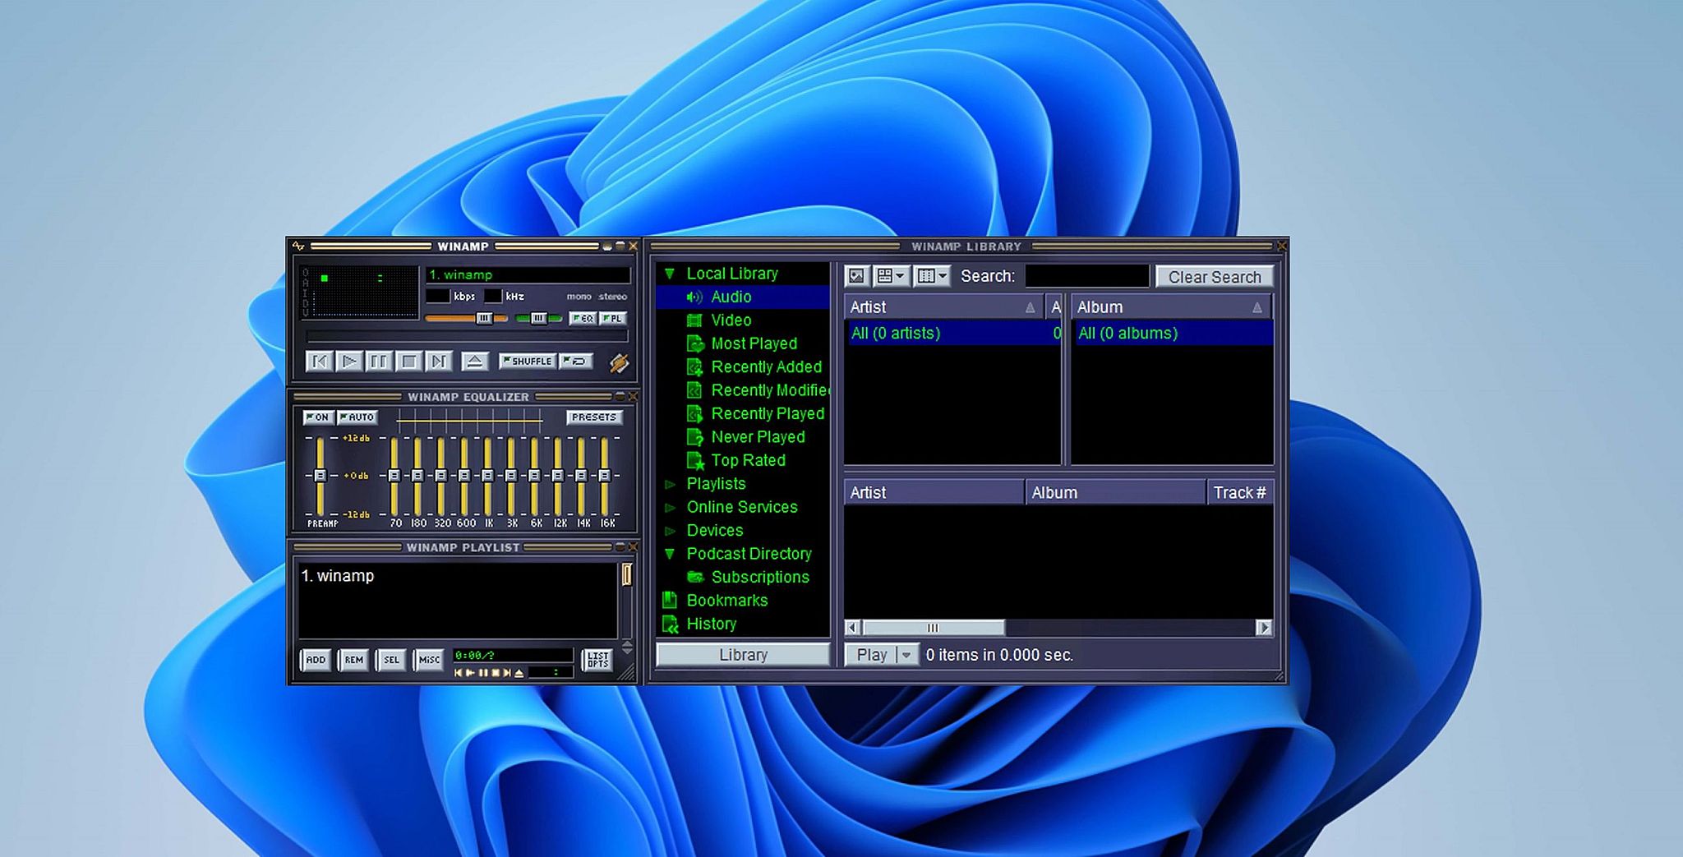Expand the Devices tree node
This screenshot has height=857, width=1683.
pos(670,531)
